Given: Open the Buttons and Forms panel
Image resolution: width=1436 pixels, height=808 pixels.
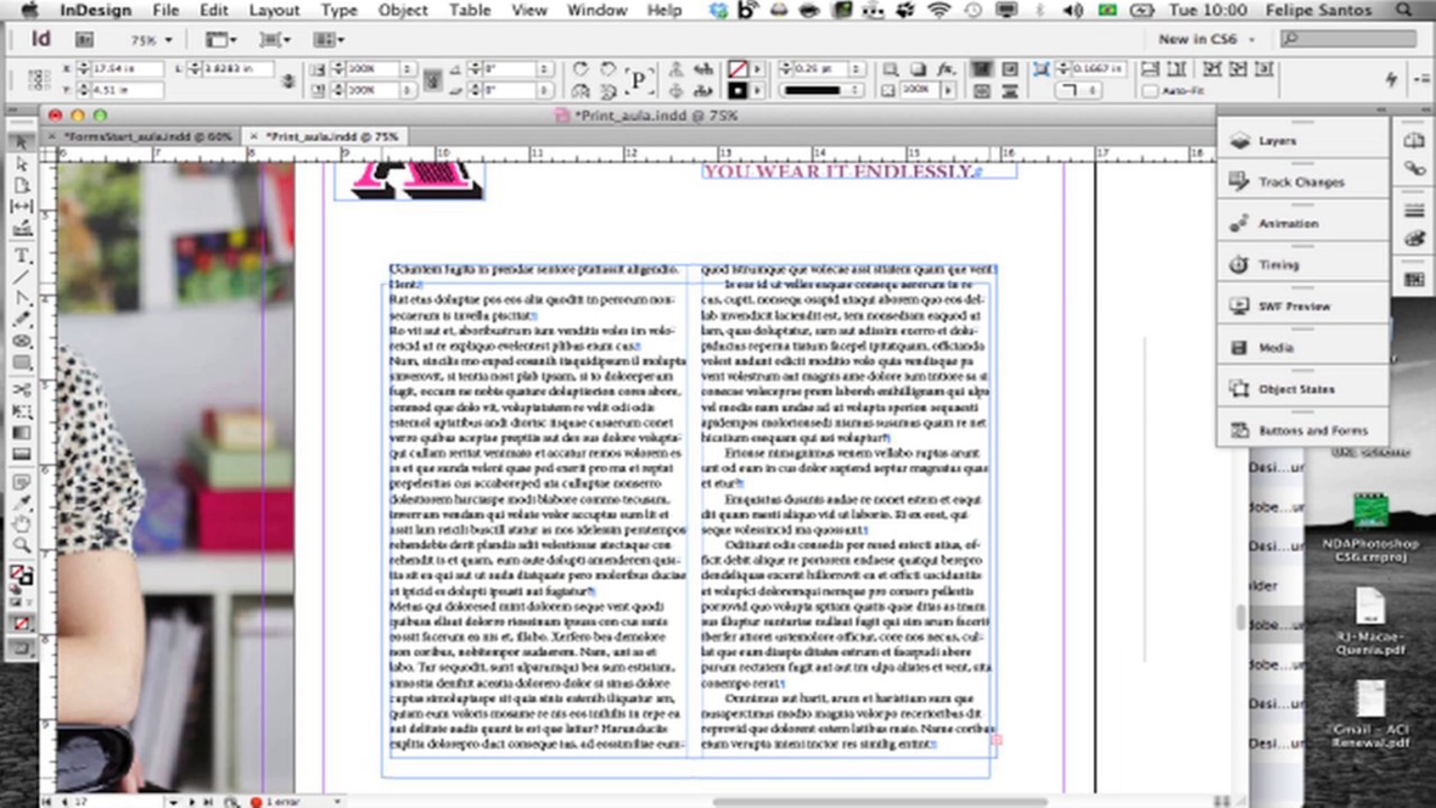Looking at the screenshot, I should point(1313,431).
